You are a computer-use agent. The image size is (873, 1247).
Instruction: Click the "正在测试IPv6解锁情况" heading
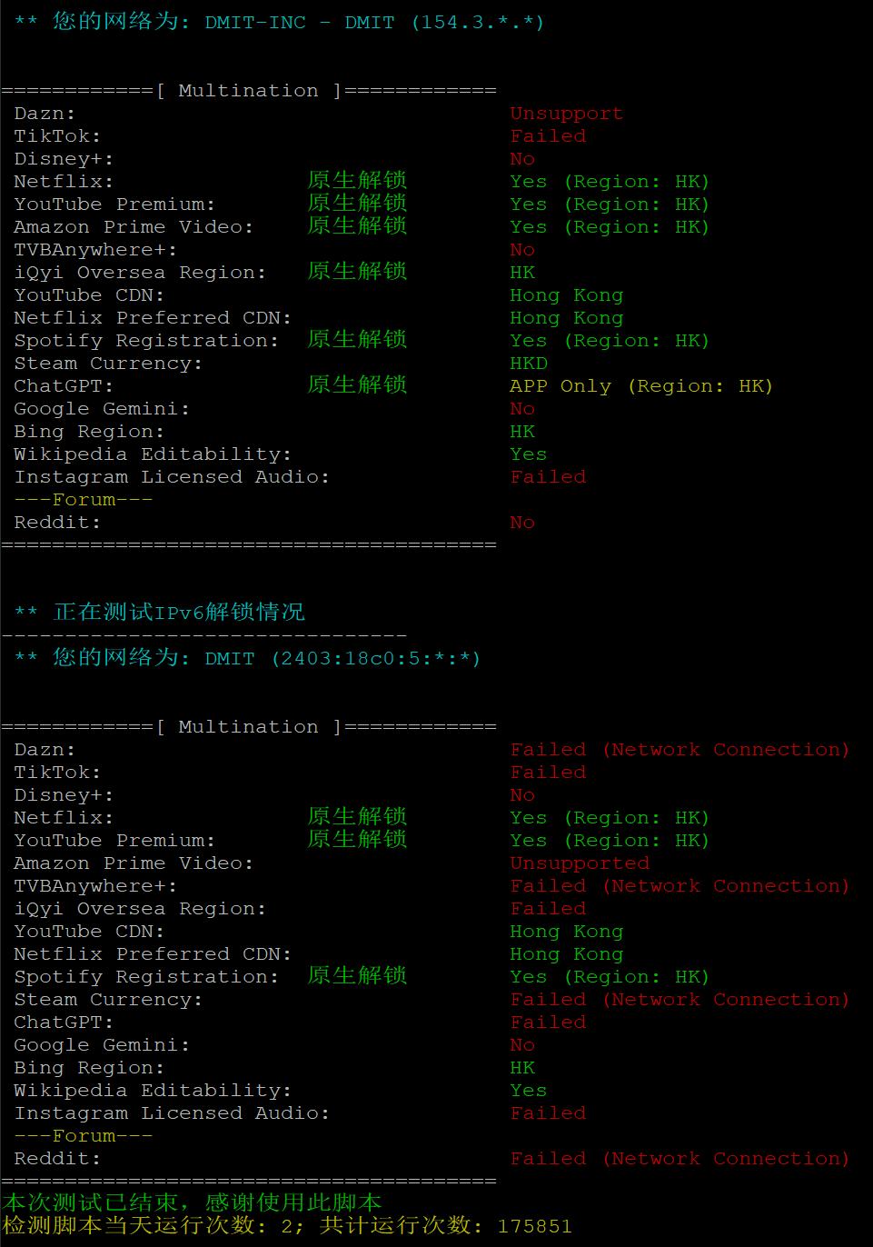(x=179, y=612)
